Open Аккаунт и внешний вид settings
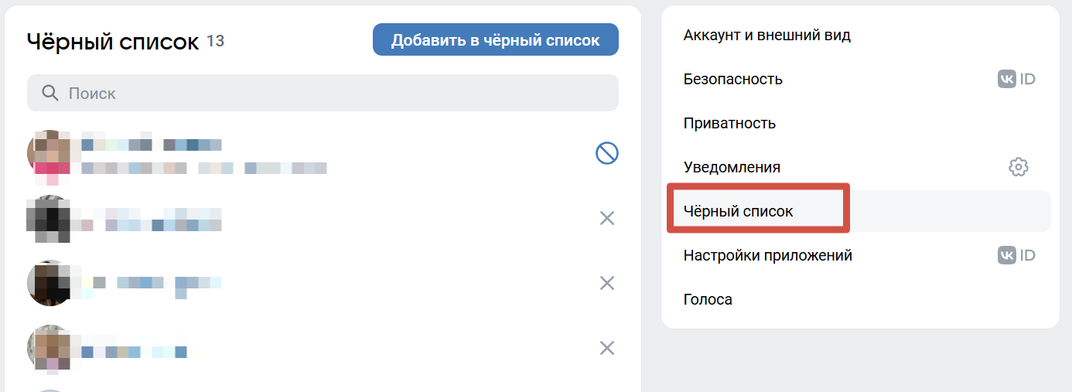The image size is (1072, 392). 767,35
